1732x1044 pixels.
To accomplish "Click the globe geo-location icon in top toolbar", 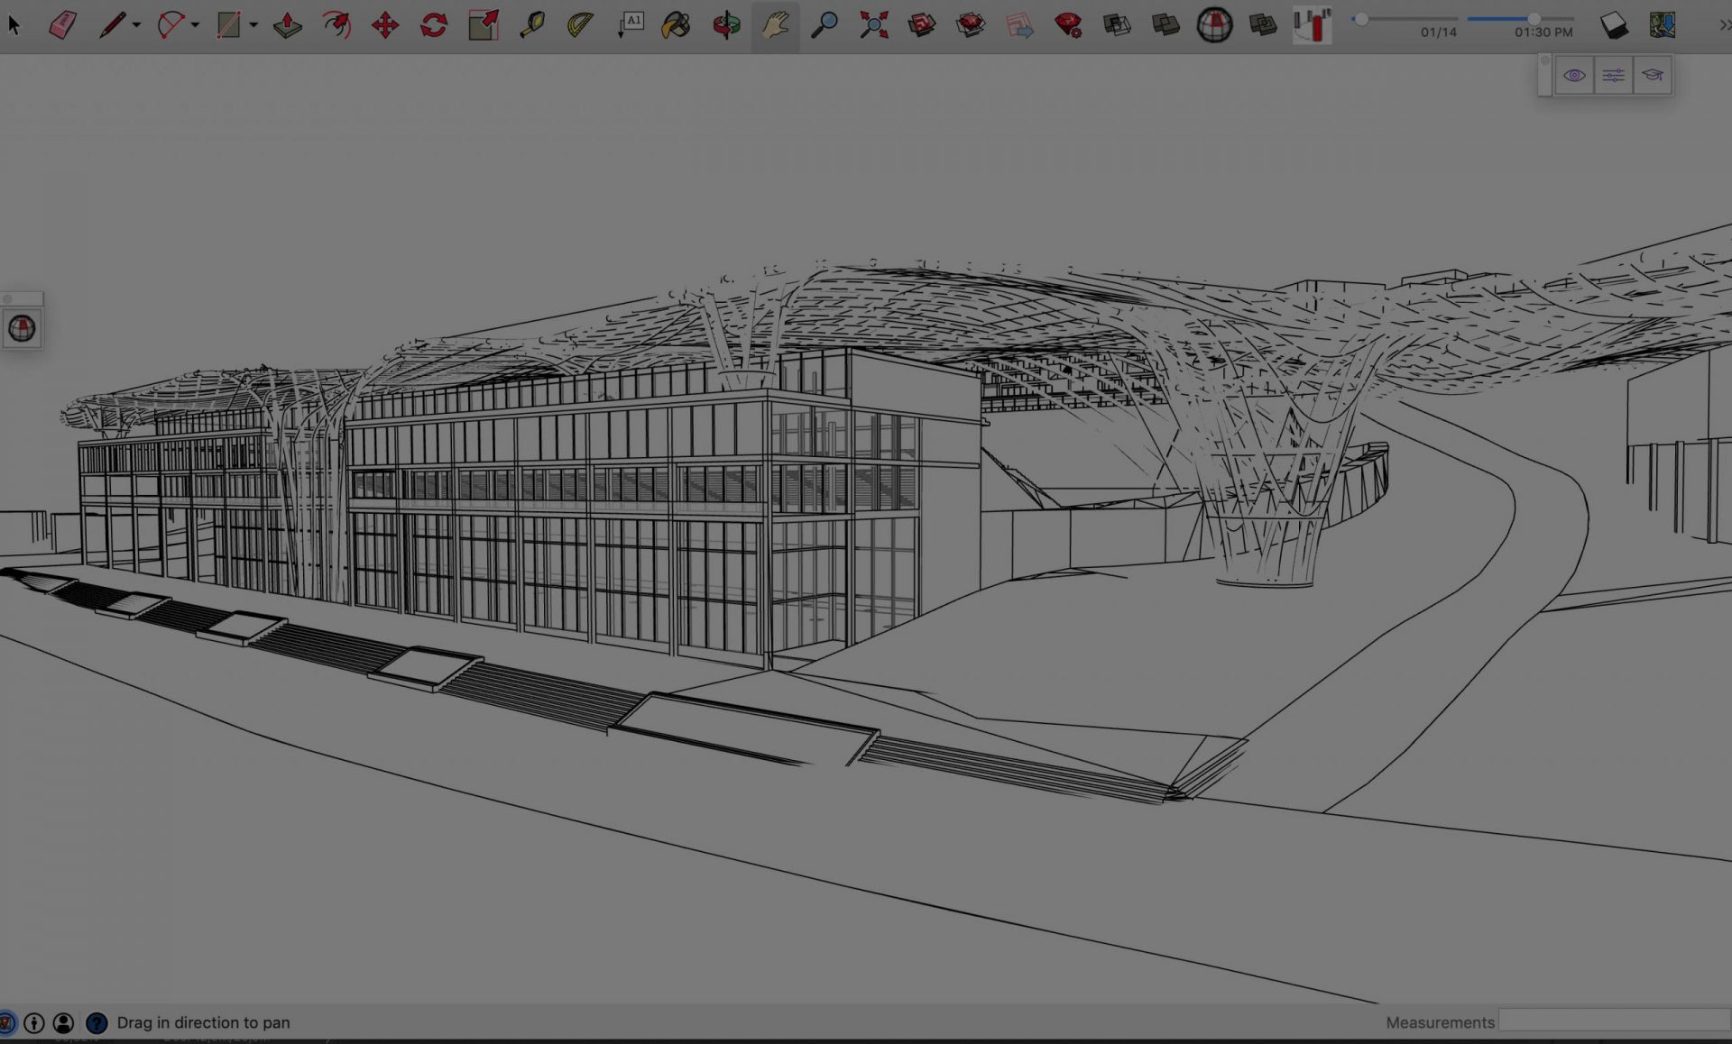I will pyautogui.click(x=1214, y=24).
